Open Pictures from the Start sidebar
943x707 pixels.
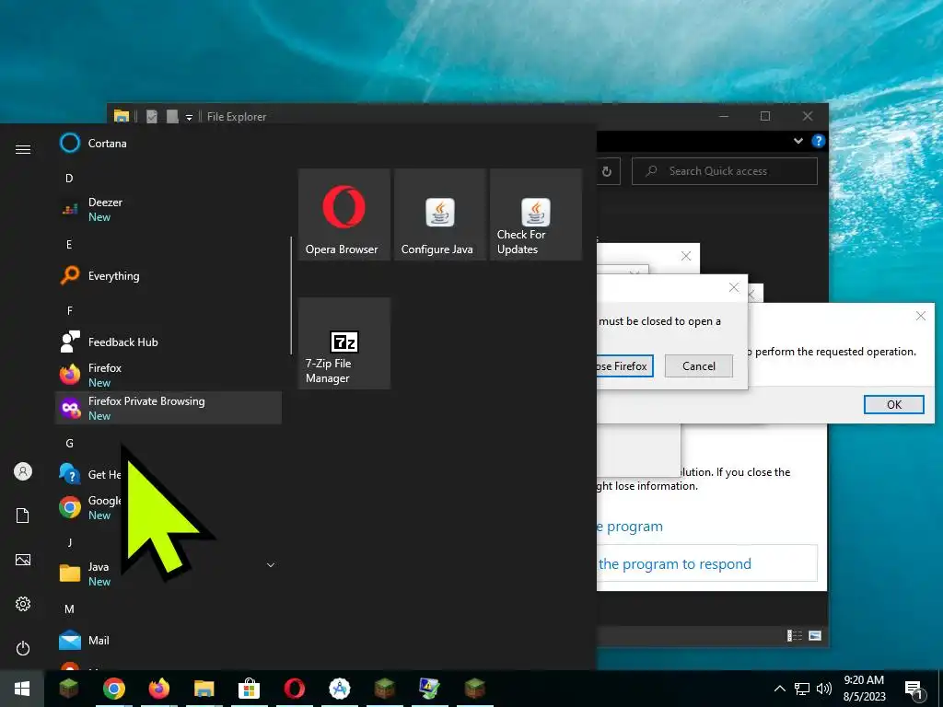pos(23,560)
